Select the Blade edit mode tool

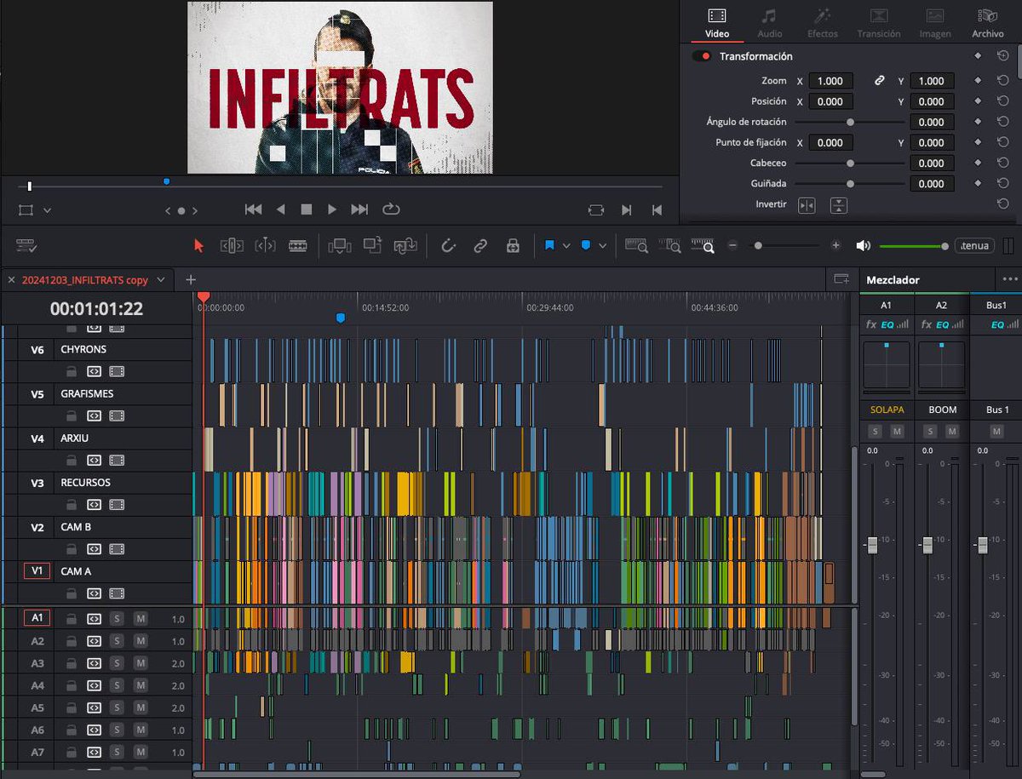[297, 245]
